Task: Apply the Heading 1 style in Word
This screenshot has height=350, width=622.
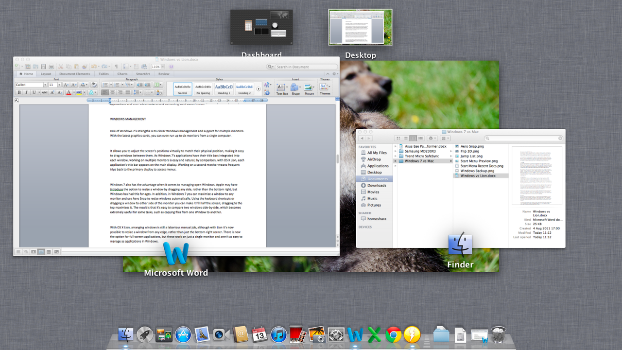Action: [224, 88]
